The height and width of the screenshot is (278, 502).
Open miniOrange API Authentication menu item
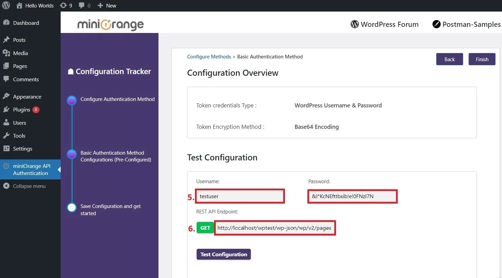[x=30, y=169]
